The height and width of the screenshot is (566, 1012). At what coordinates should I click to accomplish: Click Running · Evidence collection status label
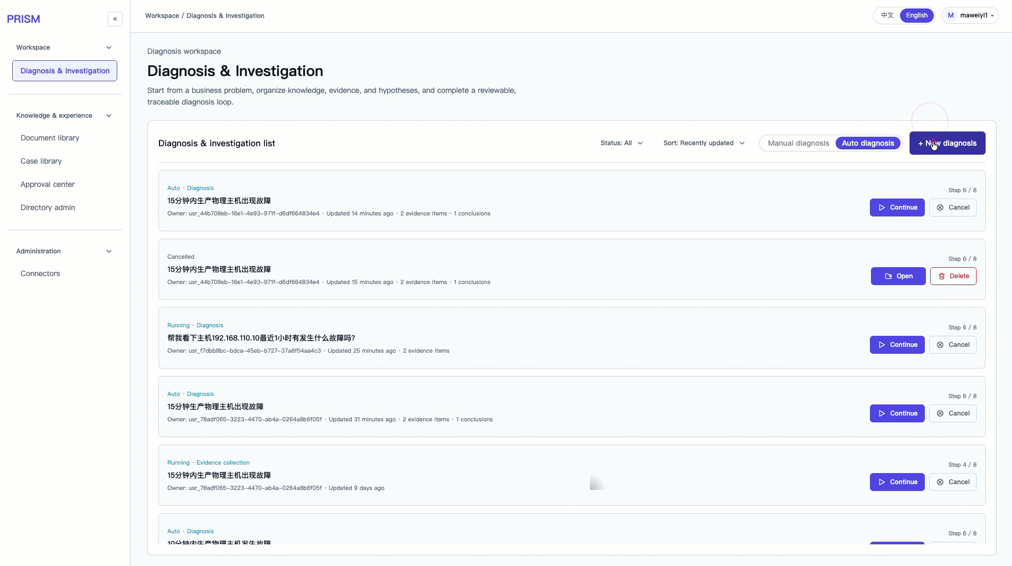click(x=208, y=463)
